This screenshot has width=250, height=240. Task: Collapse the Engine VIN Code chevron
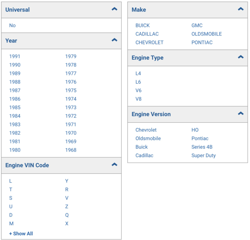coord(114,165)
